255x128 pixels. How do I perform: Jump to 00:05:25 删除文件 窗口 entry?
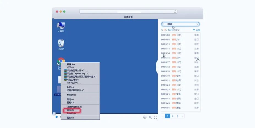180,94
